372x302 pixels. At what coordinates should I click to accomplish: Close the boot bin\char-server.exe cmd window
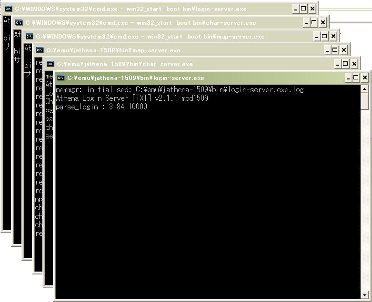click(x=323, y=23)
